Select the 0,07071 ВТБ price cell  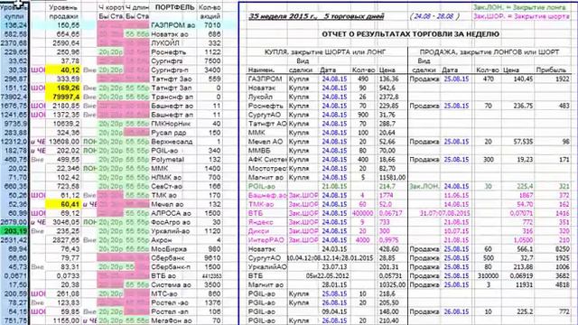click(x=521, y=213)
